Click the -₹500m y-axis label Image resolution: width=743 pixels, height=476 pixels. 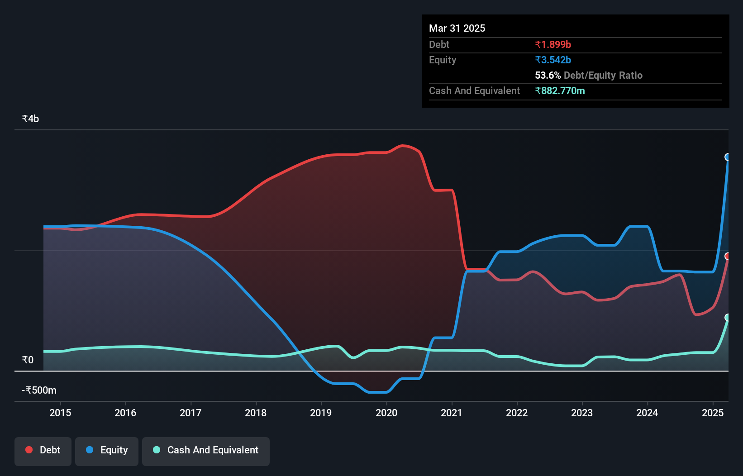[x=39, y=390]
